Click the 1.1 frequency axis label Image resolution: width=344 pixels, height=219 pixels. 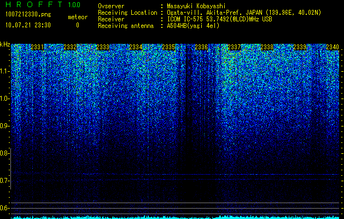click(5, 71)
